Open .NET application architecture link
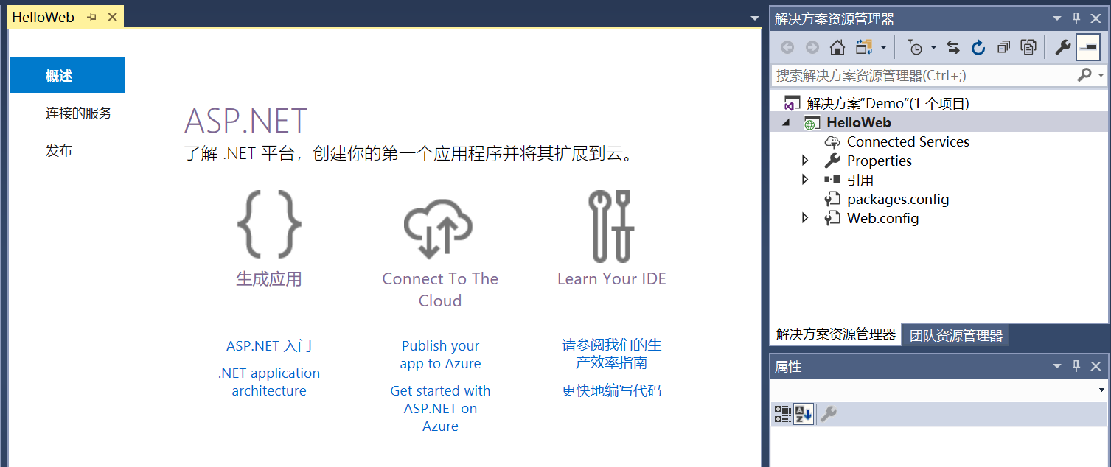 (269, 382)
